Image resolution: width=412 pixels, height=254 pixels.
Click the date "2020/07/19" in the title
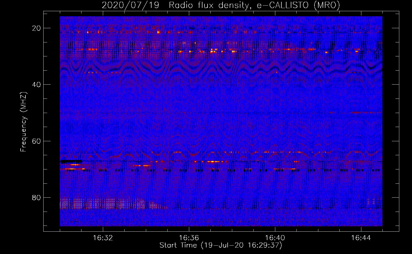(x=130, y=5)
